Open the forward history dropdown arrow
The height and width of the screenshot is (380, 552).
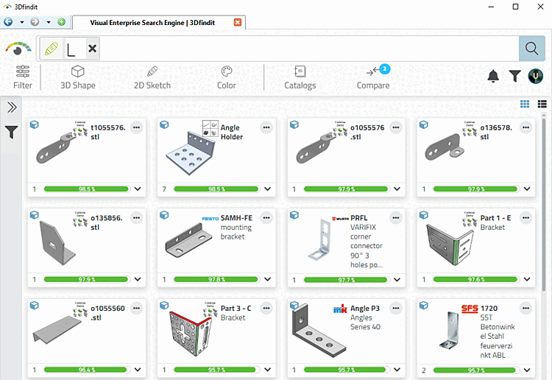[49, 22]
